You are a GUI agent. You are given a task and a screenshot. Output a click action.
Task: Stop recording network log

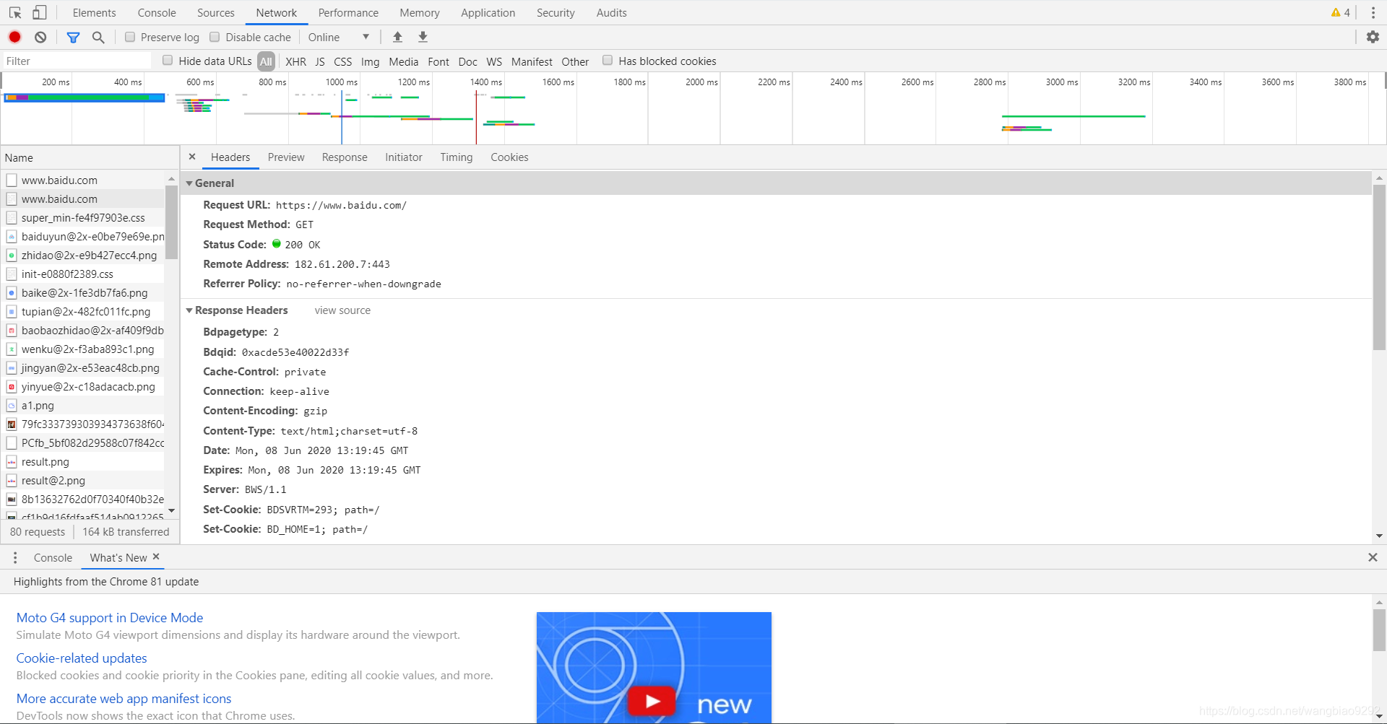point(14,37)
